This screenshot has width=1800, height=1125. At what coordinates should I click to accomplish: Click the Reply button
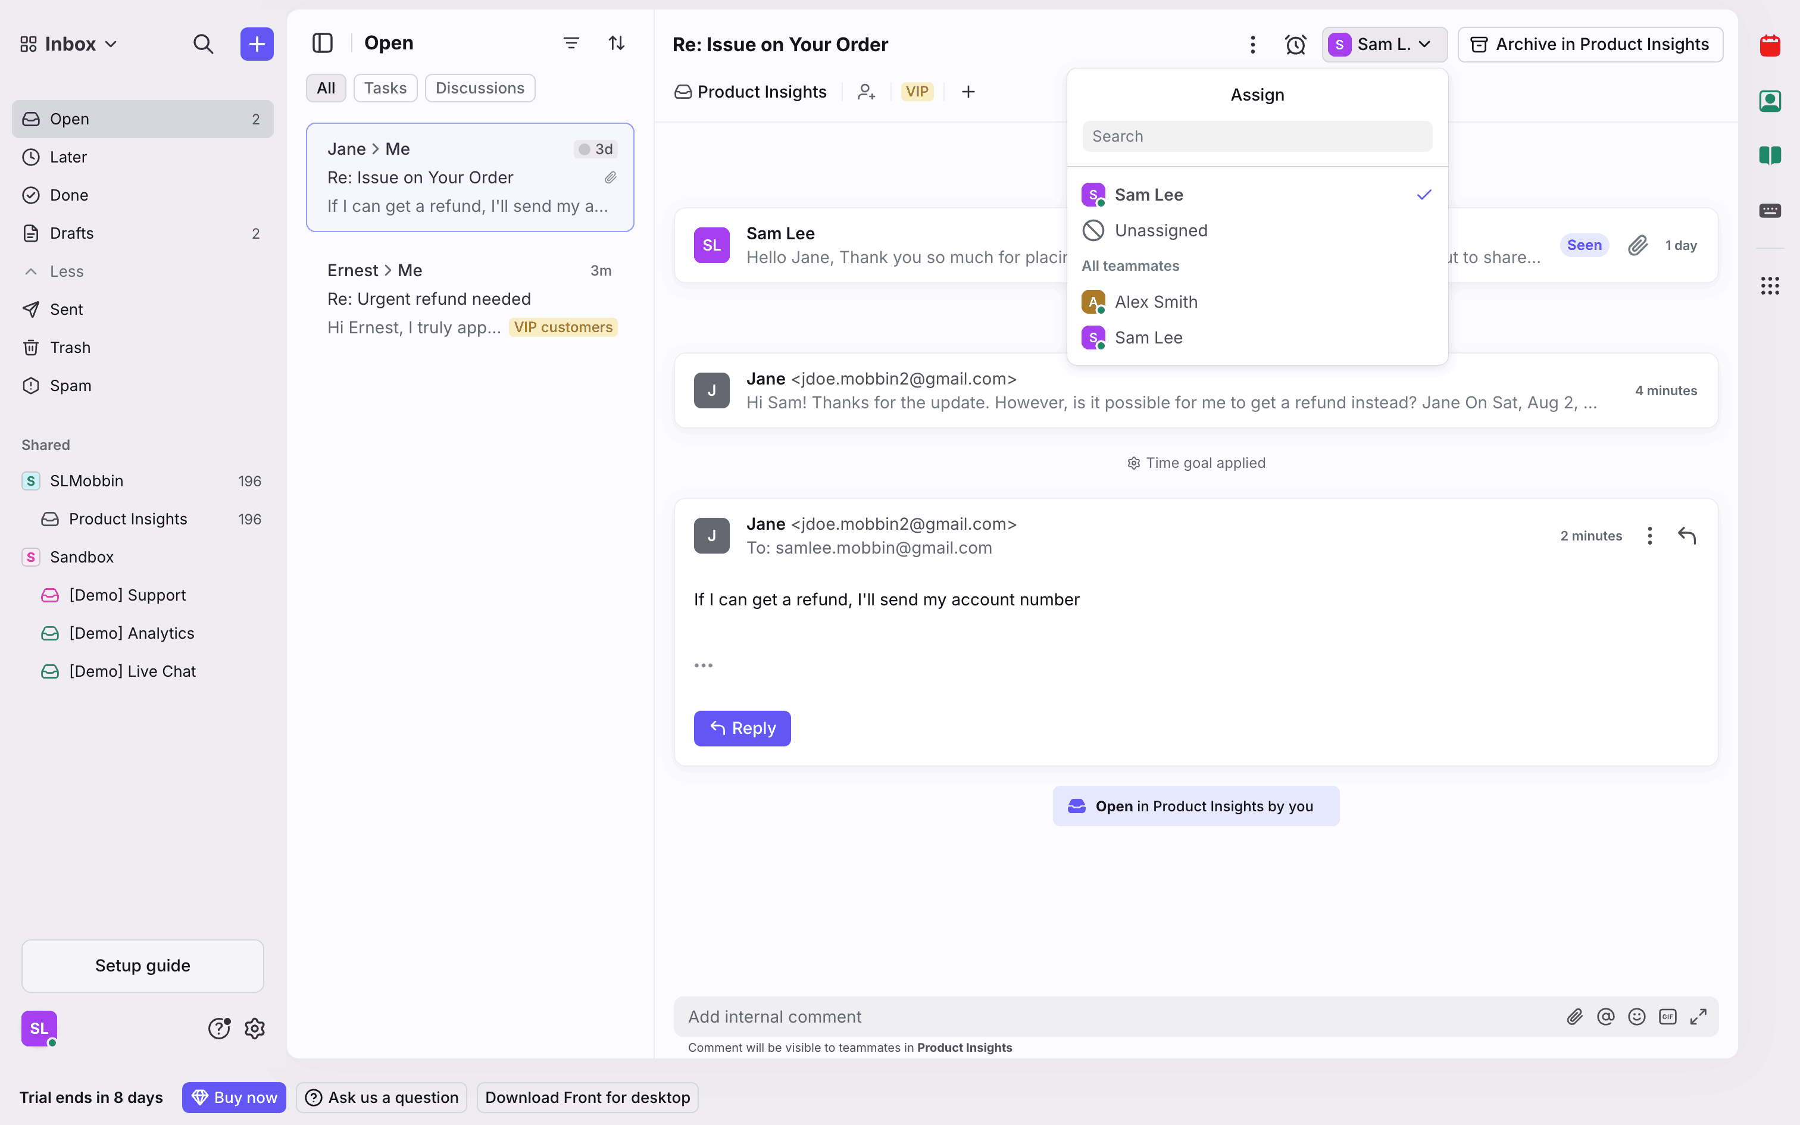click(742, 727)
